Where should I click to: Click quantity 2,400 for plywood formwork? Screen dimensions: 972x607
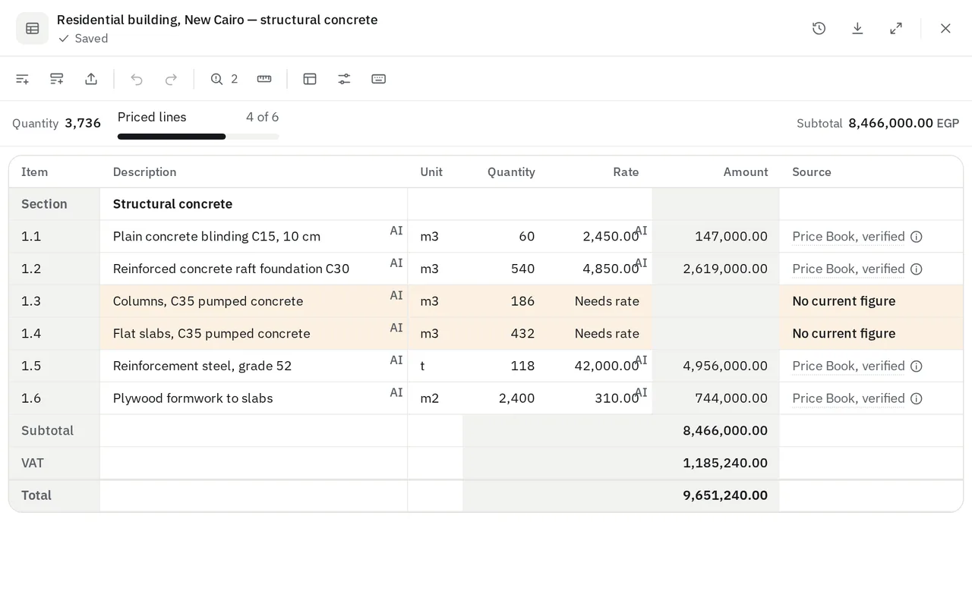[516, 398]
